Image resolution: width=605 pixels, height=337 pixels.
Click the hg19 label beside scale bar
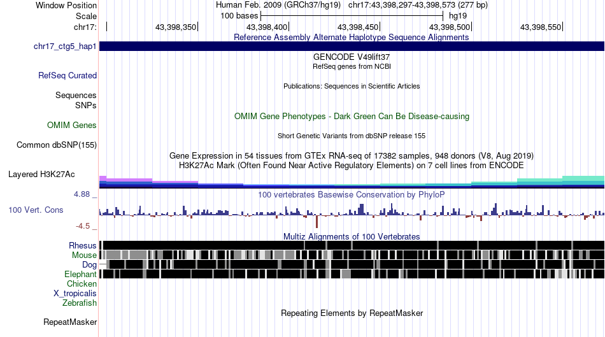click(458, 16)
